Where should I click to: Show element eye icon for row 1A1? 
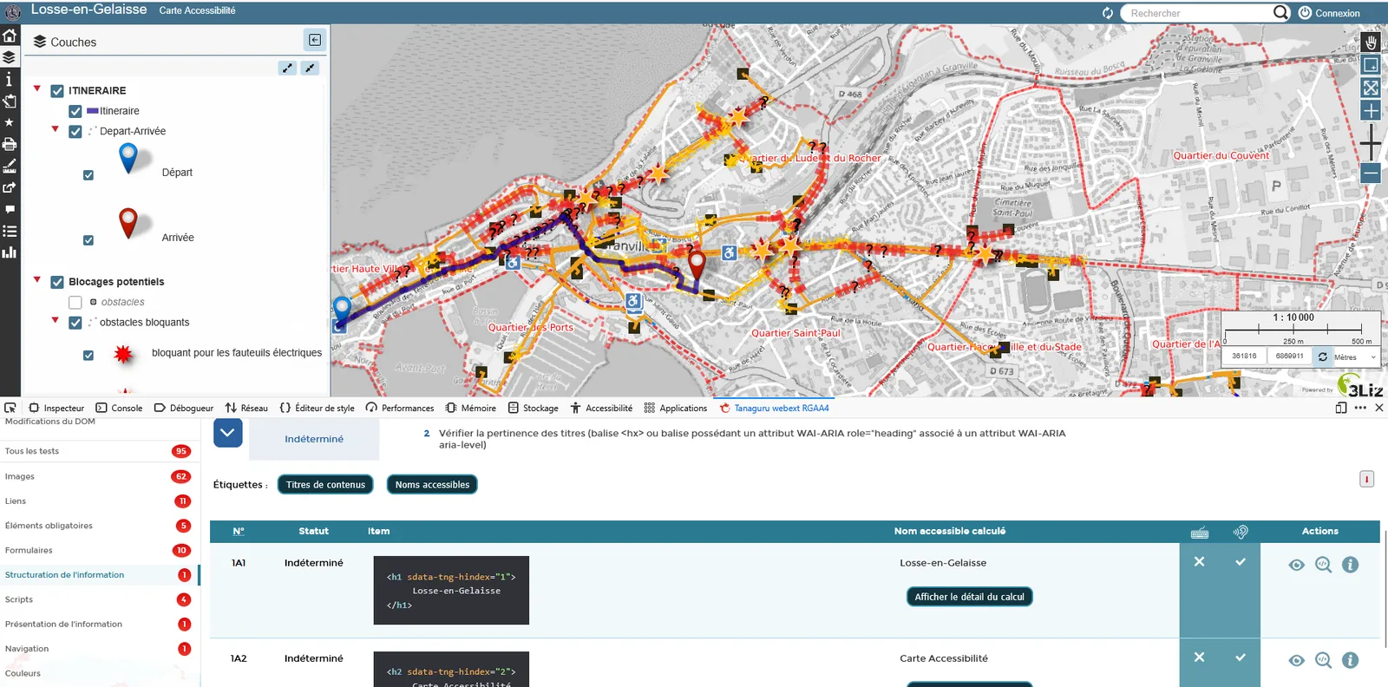click(1296, 565)
